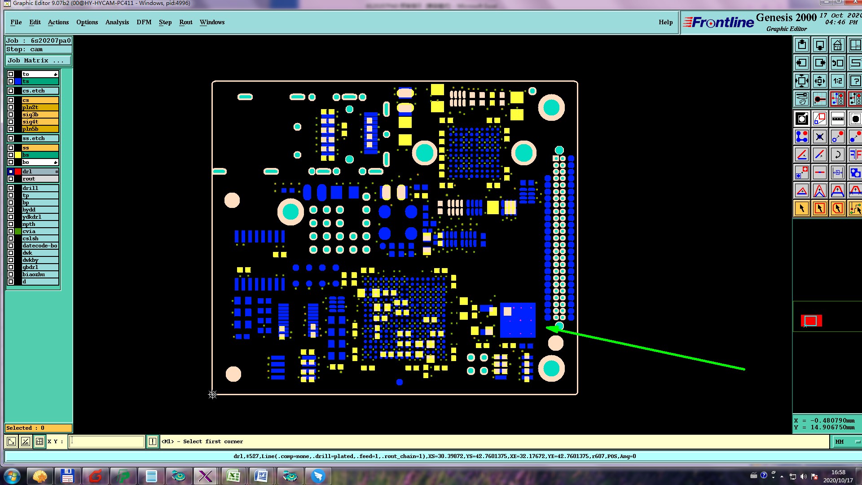862x485 pixels.
Task: Open the Analysis menu
Action: tap(117, 22)
